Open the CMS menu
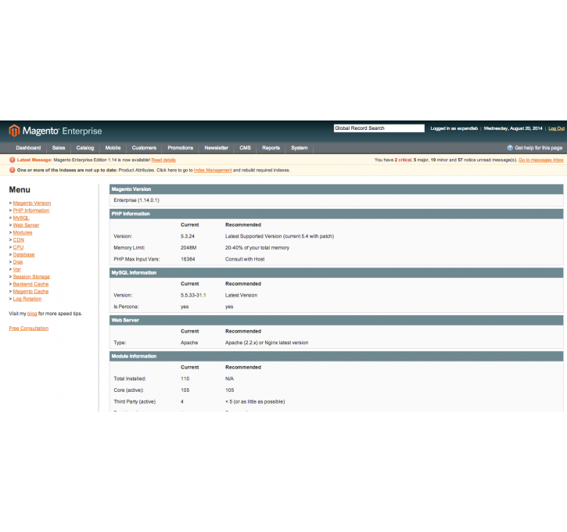The image size is (567, 532). pos(245,148)
